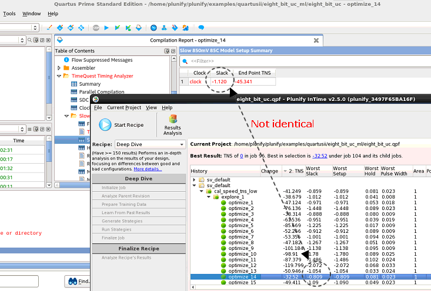This screenshot has width=431, height=291.
Task: Click the speech bubble toolbar icon
Action: (201, 28)
